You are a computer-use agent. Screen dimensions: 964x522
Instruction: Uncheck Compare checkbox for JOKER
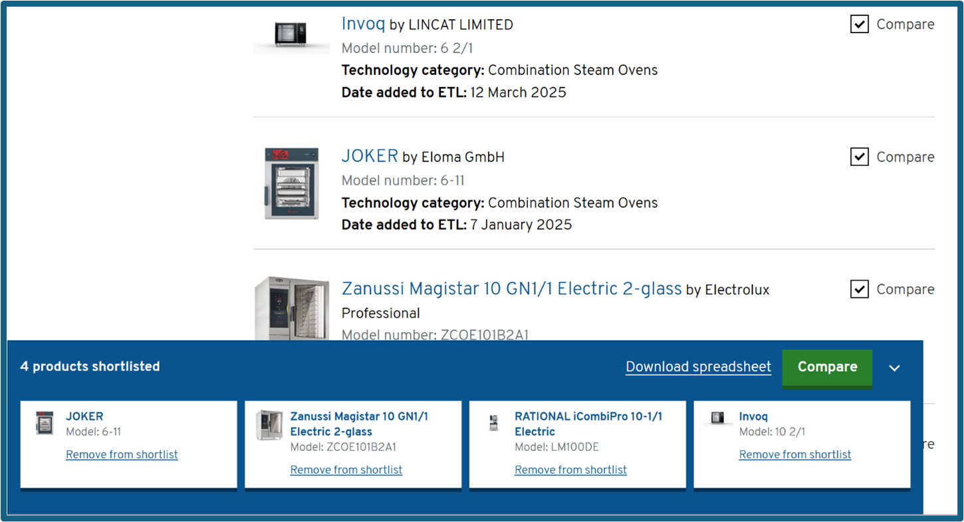point(860,157)
